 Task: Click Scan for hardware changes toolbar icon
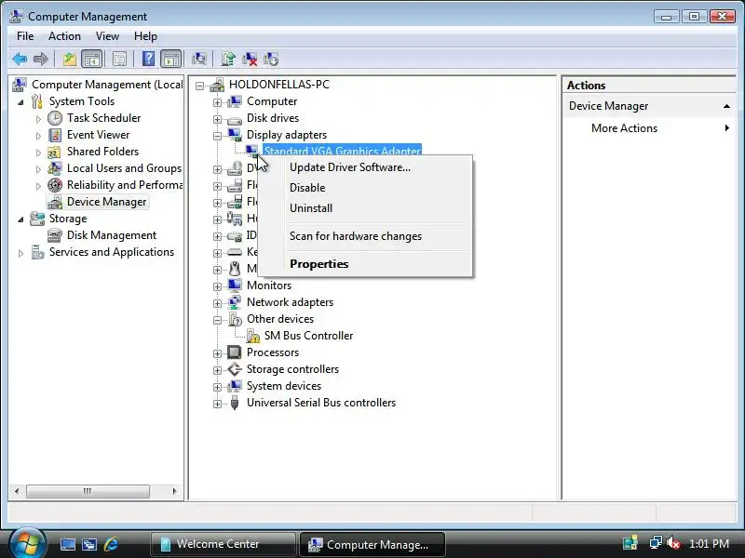click(x=199, y=60)
